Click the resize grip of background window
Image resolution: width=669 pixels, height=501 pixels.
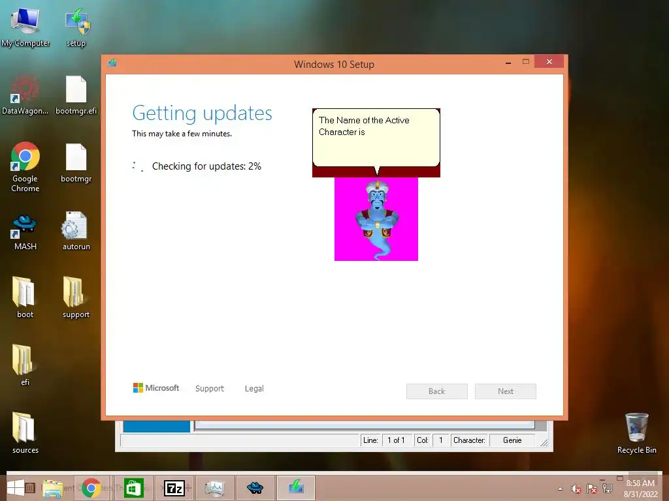(544, 443)
